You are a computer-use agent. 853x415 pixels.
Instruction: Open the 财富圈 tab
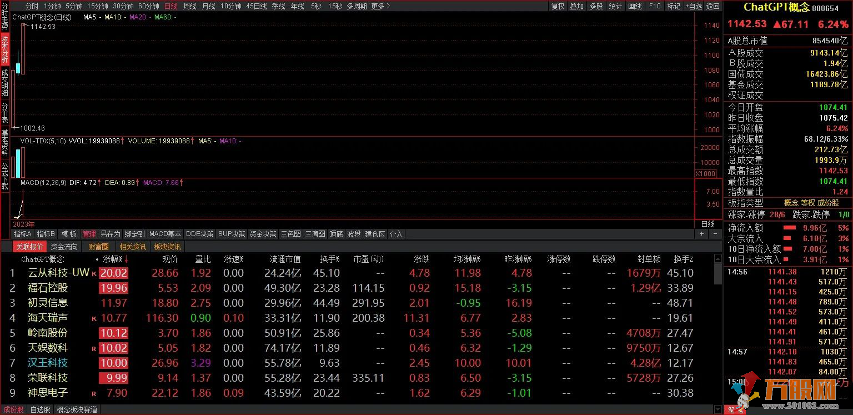[98, 247]
